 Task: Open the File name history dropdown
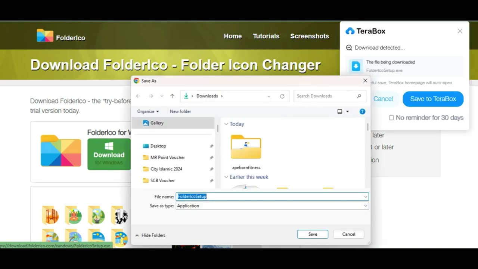pos(366,197)
